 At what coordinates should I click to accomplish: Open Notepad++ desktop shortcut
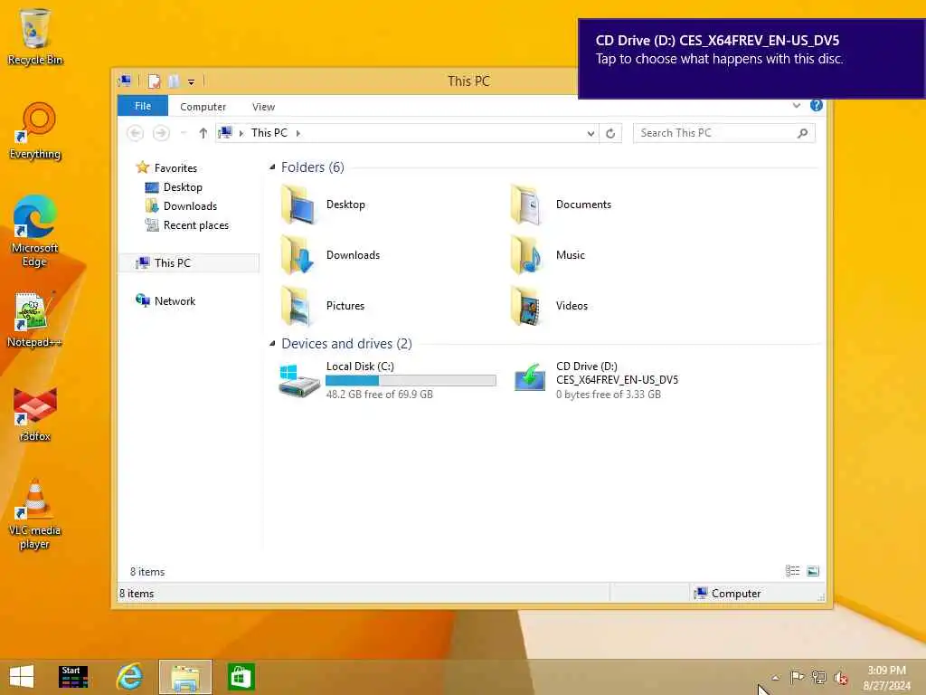[34, 319]
